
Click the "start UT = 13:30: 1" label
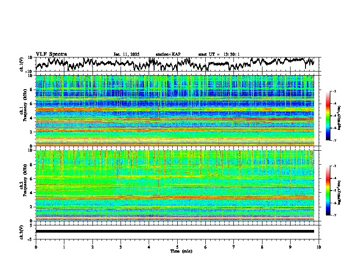[x=219, y=54]
